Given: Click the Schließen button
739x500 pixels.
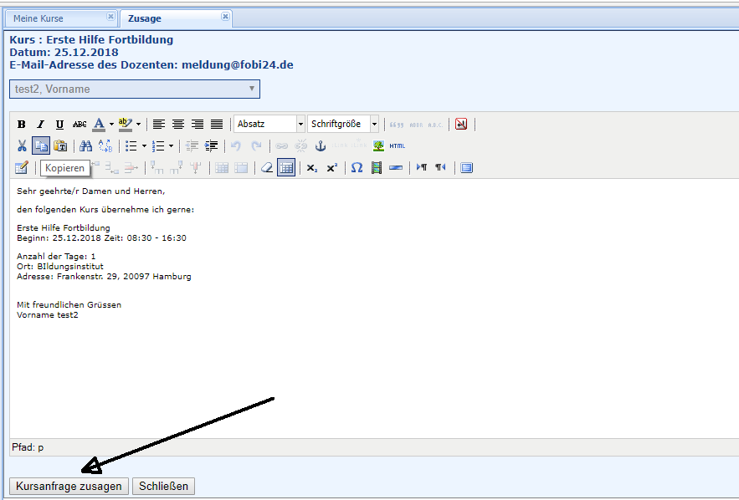Looking at the screenshot, I should pos(163,486).
